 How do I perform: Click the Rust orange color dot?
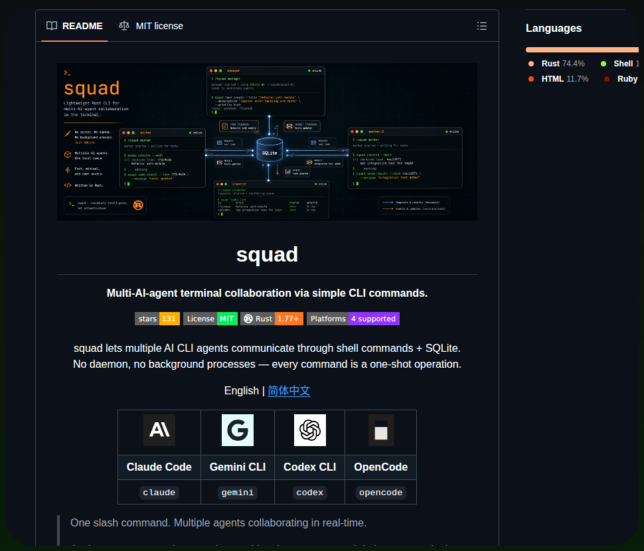point(531,64)
